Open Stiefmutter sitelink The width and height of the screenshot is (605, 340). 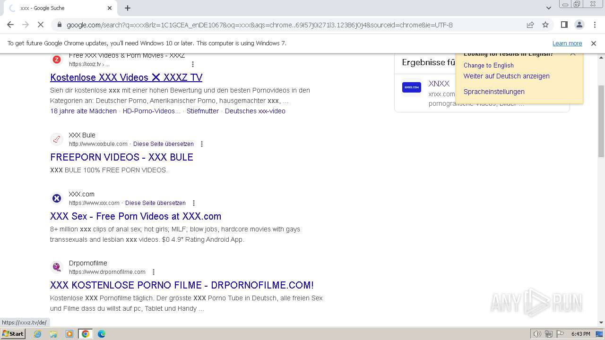(203, 111)
